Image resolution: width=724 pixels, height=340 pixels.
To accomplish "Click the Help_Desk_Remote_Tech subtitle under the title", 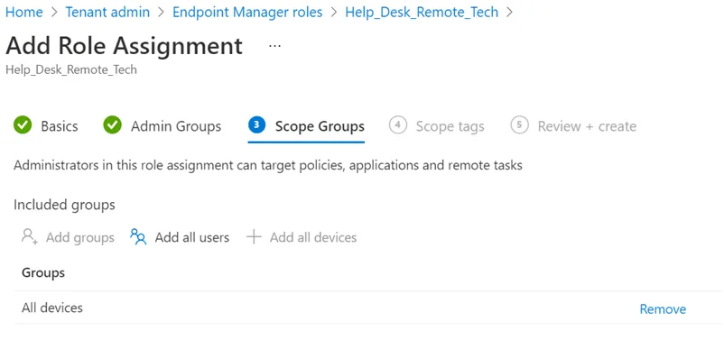I will click(71, 69).
